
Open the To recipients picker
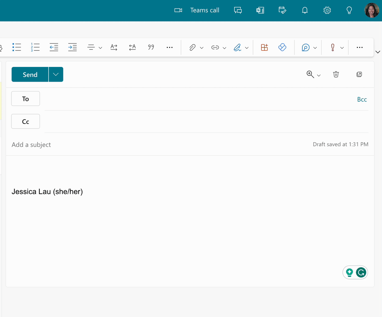click(25, 99)
